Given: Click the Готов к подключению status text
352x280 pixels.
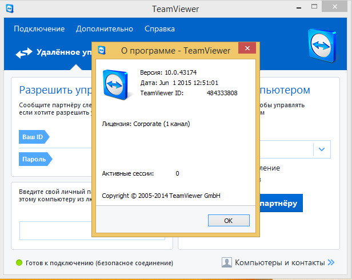Looking at the screenshot, I should point(99,263).
